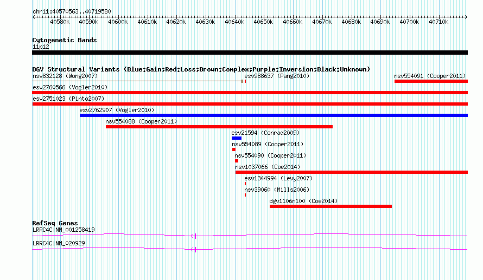The width and height of the screenshot is (483, 280).
Task: Click the left arrow end of ruler
Action: click(34, 17)
